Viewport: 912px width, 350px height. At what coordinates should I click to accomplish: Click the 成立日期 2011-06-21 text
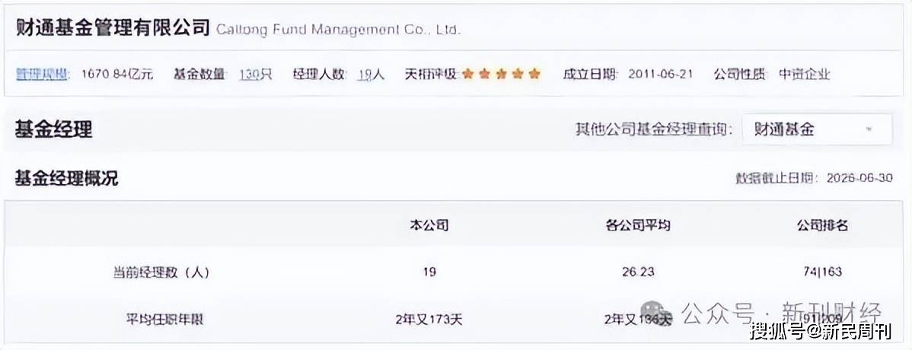coord(627,75)
